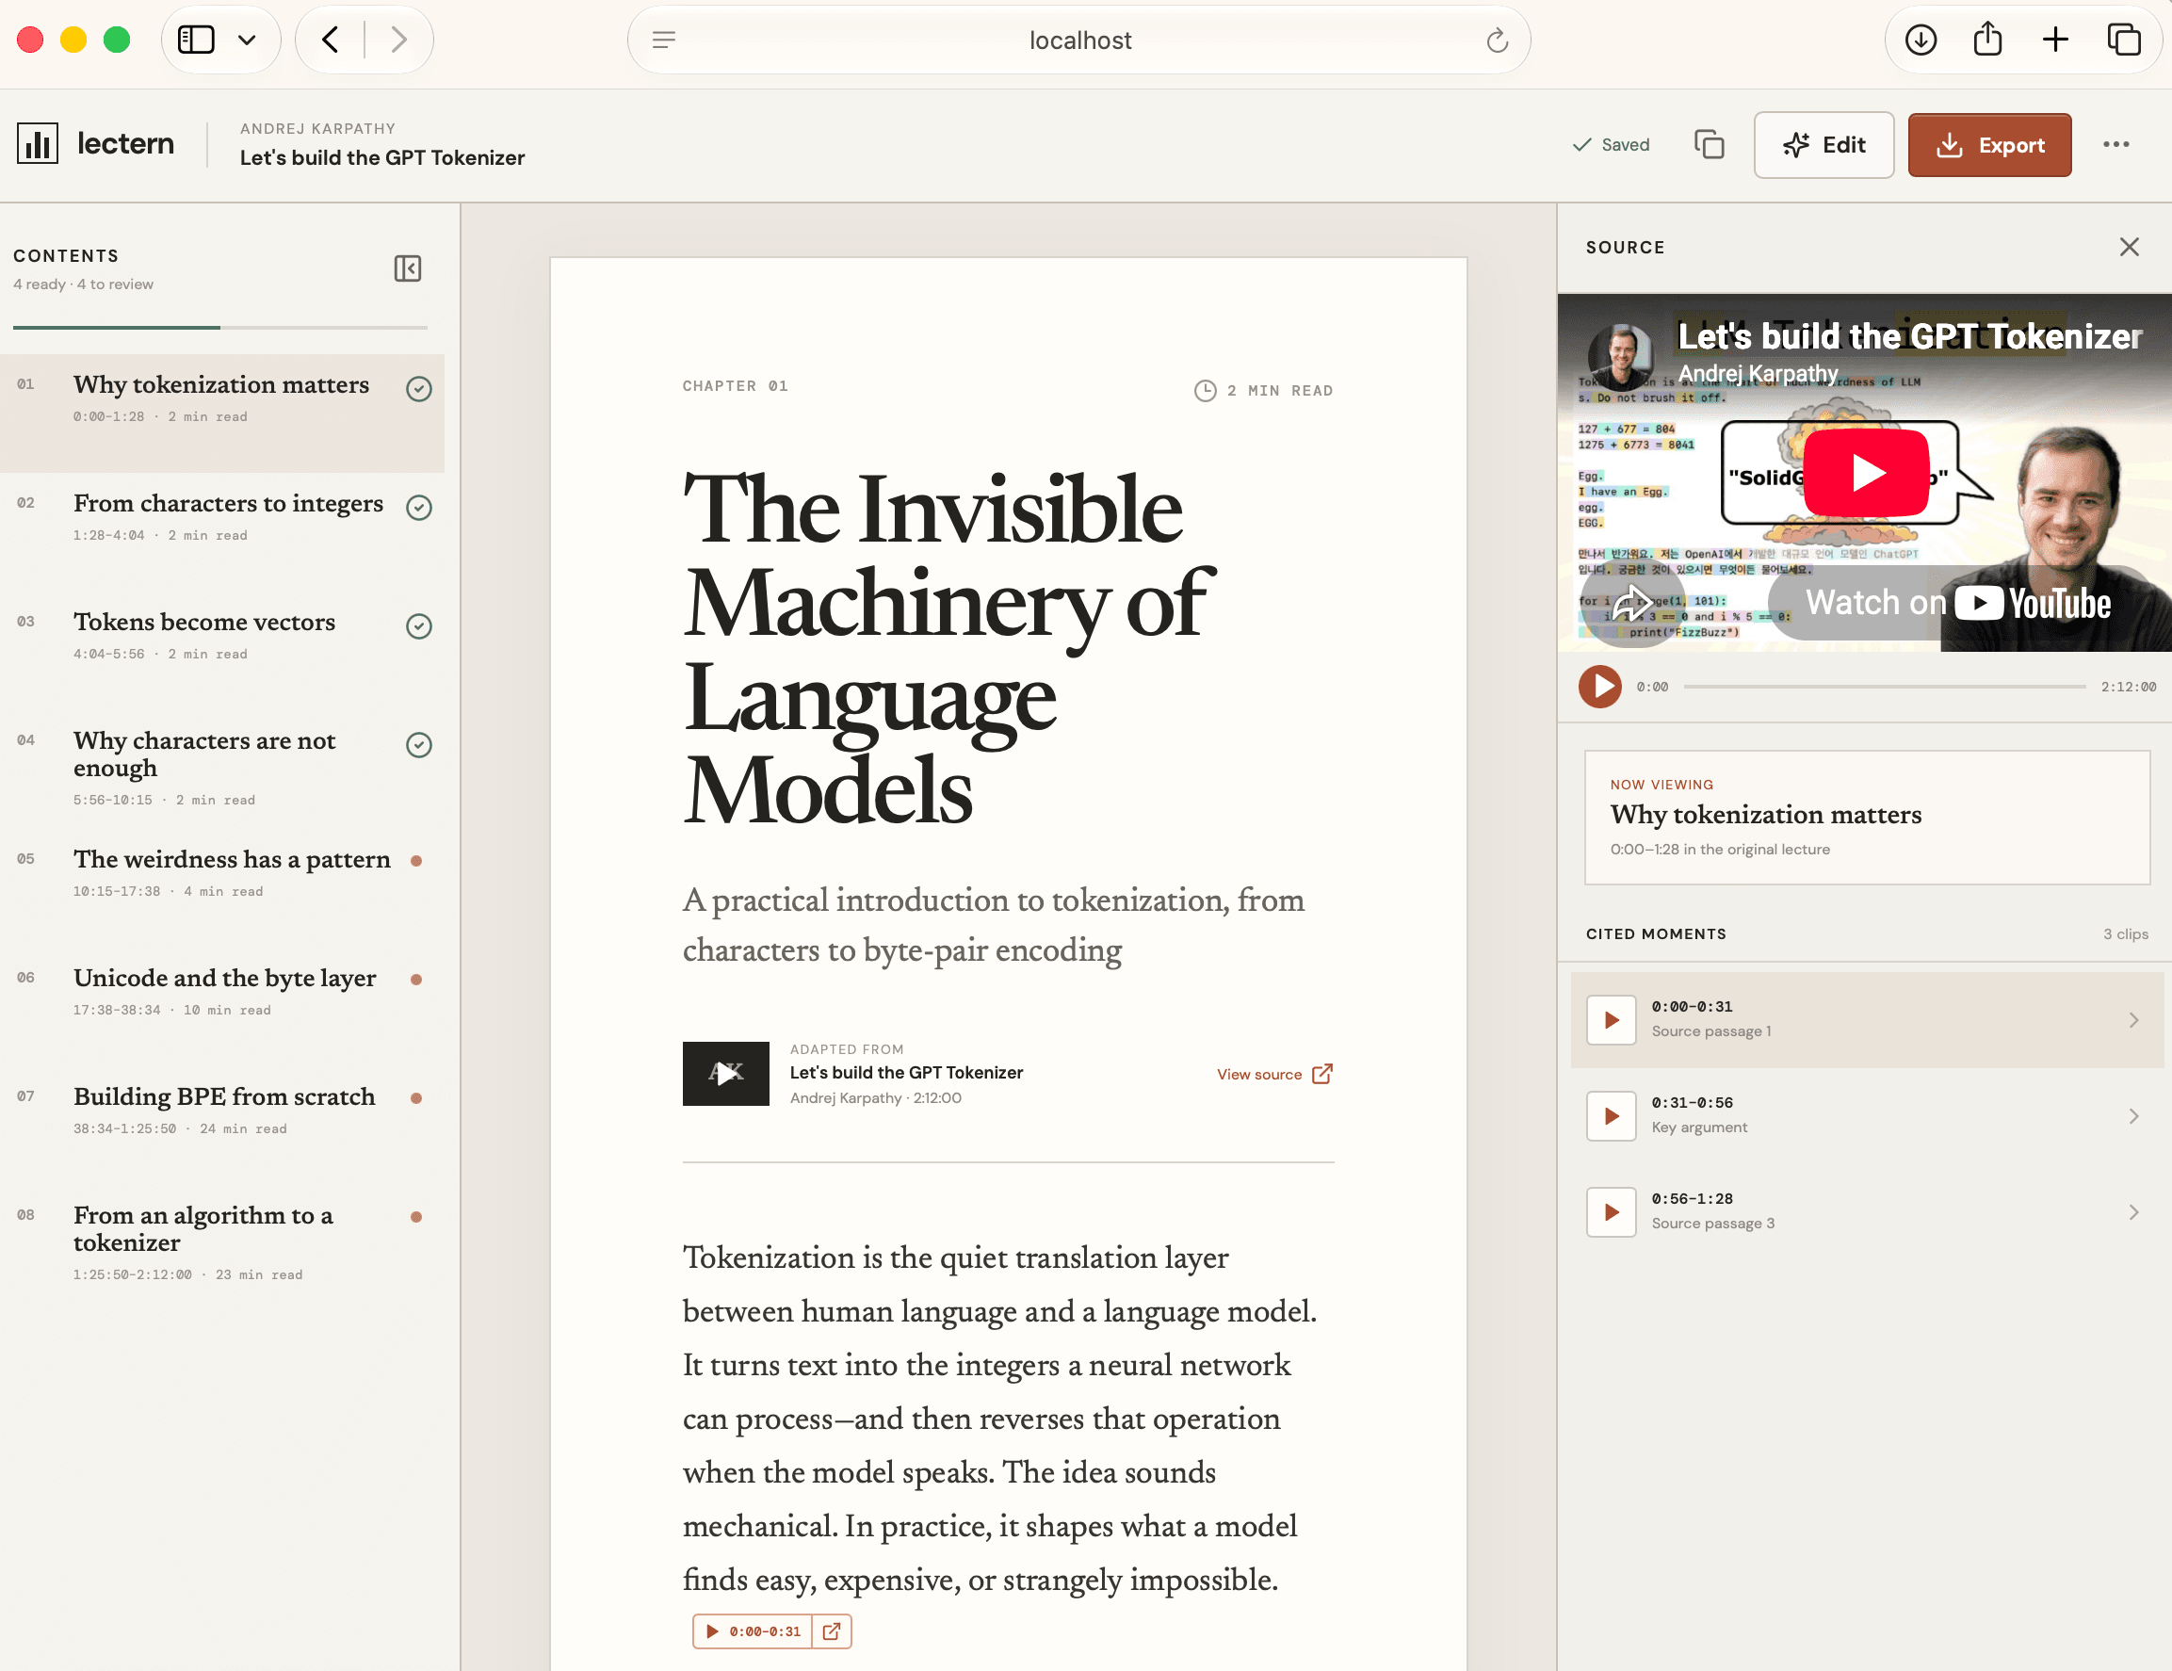Select chapter From an algorithm to a tokenizer
The image size is (2172, 1671).
click(x=221, y=1243)
